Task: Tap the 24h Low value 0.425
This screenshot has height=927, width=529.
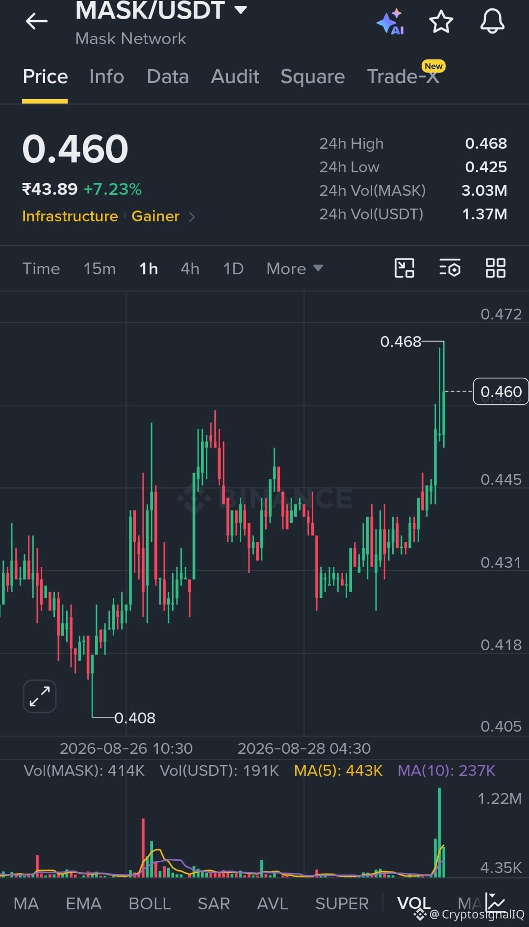Action: [486, 167]
